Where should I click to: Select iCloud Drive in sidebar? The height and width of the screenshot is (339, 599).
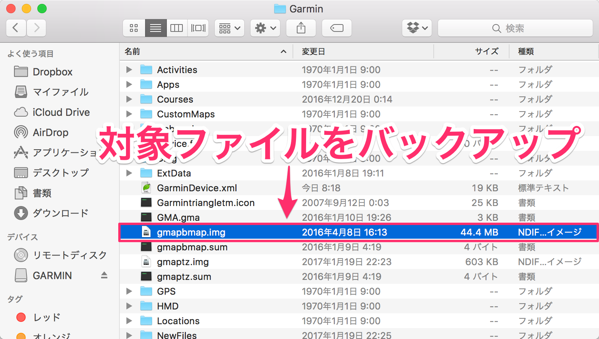pos(61,112)
